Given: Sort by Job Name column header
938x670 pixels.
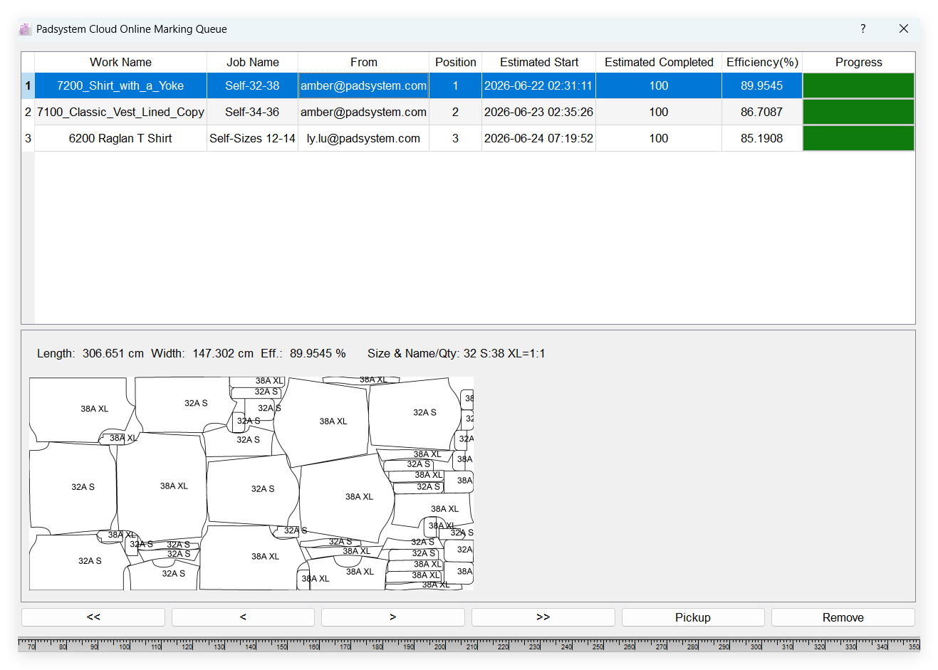Looking at the screenshot, I should tap(252, 62).
